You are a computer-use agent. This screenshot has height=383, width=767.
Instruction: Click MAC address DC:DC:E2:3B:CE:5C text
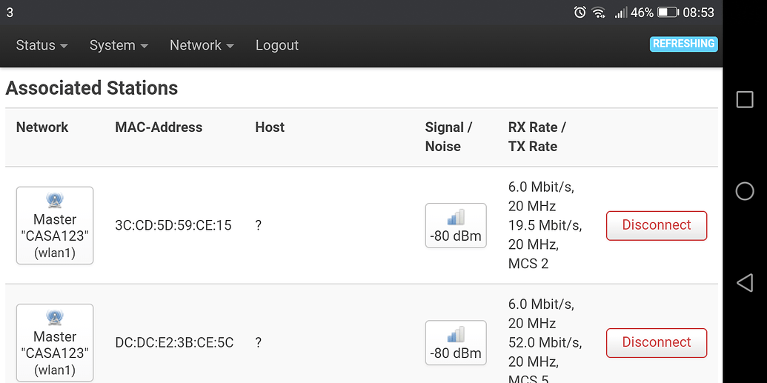[174, 342]
